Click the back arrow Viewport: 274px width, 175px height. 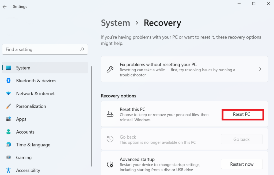pyautogui.click(x=4, y=6)
